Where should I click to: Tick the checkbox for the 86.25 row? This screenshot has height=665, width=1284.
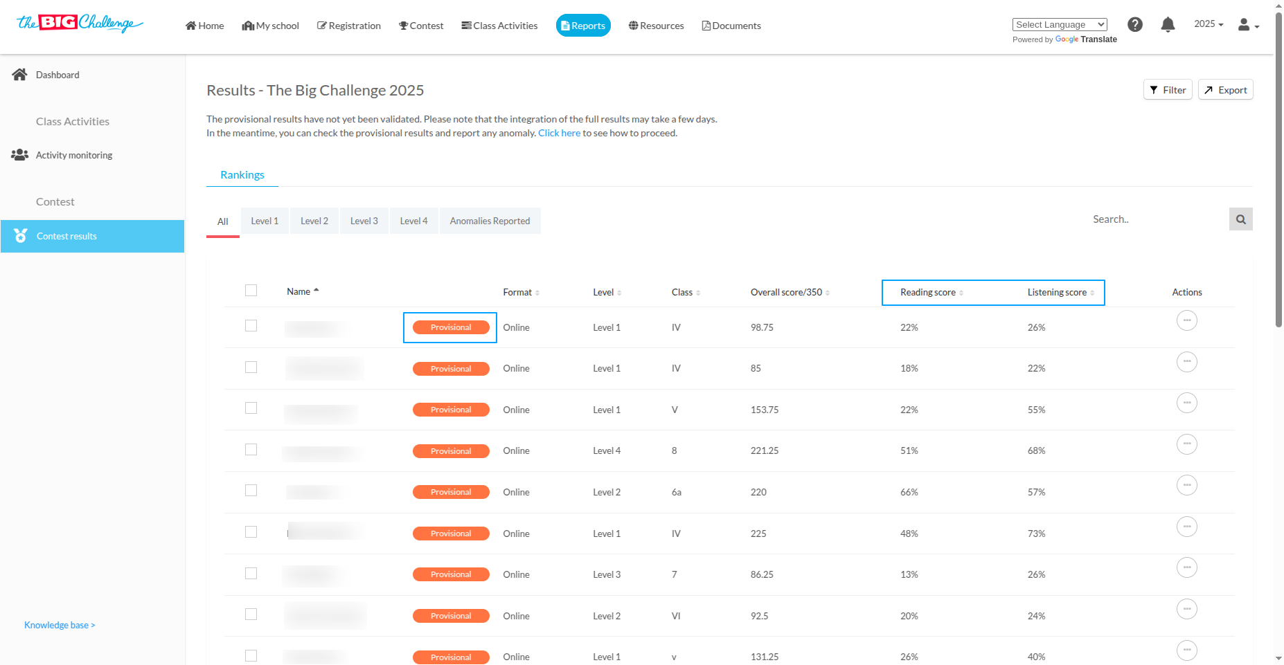point(251,574)
